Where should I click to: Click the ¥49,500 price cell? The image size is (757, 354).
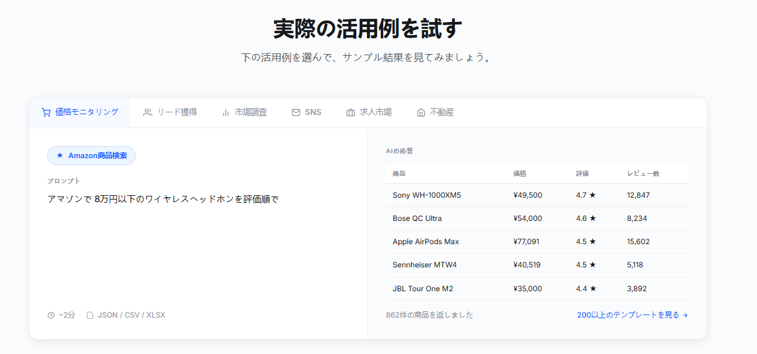tap(528, 195)
